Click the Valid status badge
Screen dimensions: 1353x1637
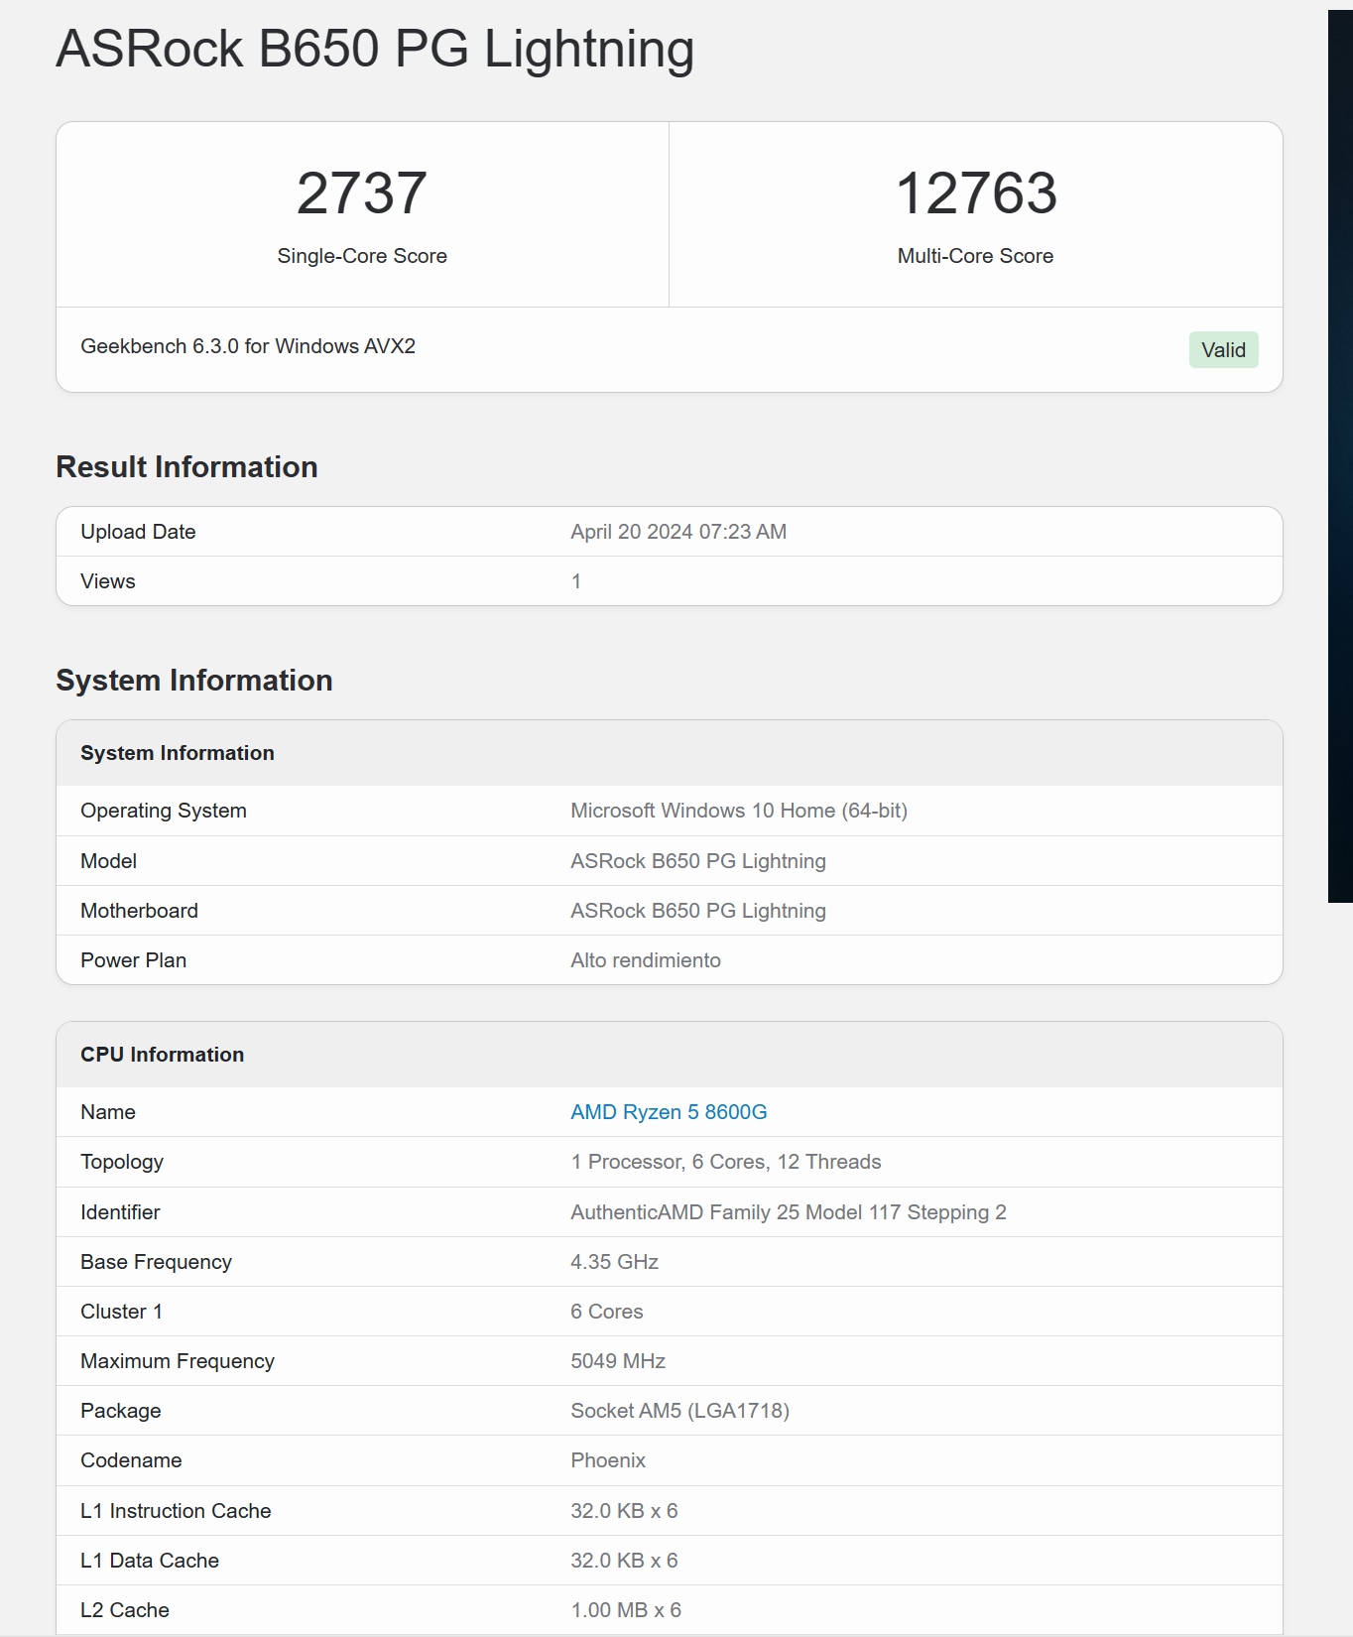pyautogui.click(x=1223, y=350)
